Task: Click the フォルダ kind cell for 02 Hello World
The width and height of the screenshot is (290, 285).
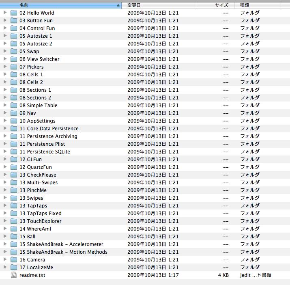Action: (250, 13)
